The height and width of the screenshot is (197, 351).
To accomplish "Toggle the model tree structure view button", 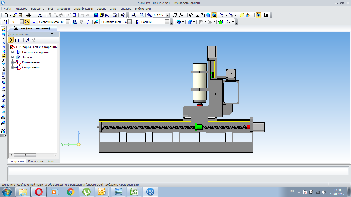I will [x=11, y=40].
